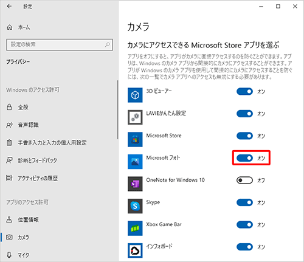The height and width of the screenshot is (262, 304).
Task: Click the 設定の検索 search box
Action: (x=60, y=44)
